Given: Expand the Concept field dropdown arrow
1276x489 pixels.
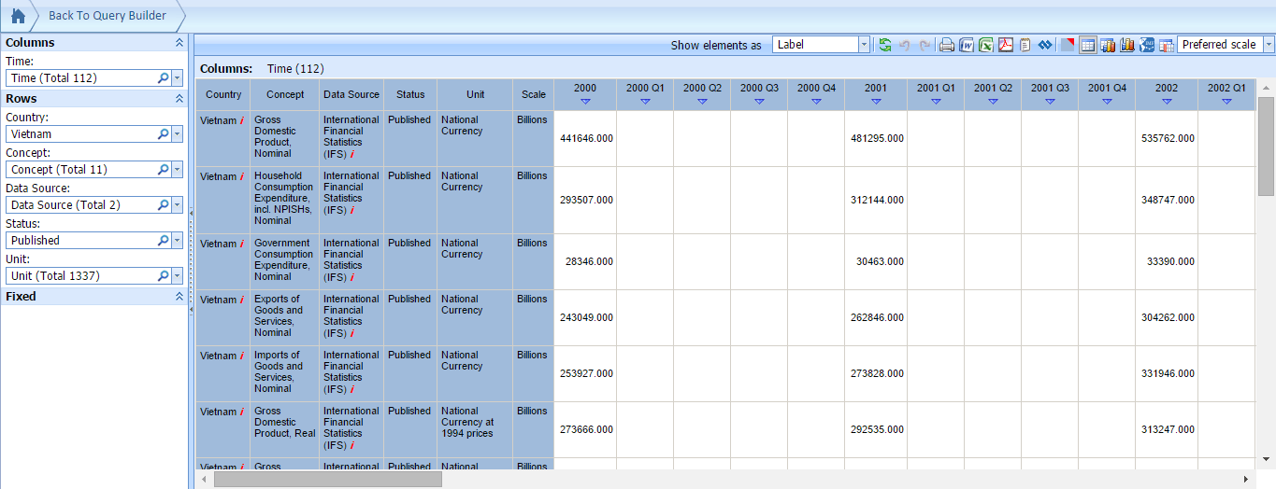Looking at the screenshot, I should [x=177, y=170].
